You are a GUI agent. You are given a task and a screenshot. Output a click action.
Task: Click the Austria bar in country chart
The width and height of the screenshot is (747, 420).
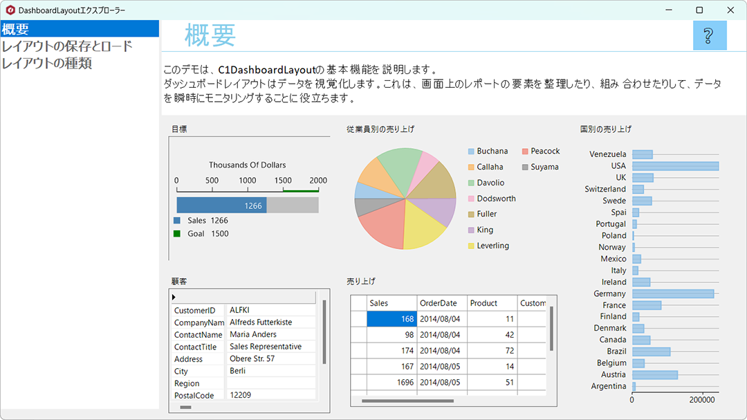(655, 375)
